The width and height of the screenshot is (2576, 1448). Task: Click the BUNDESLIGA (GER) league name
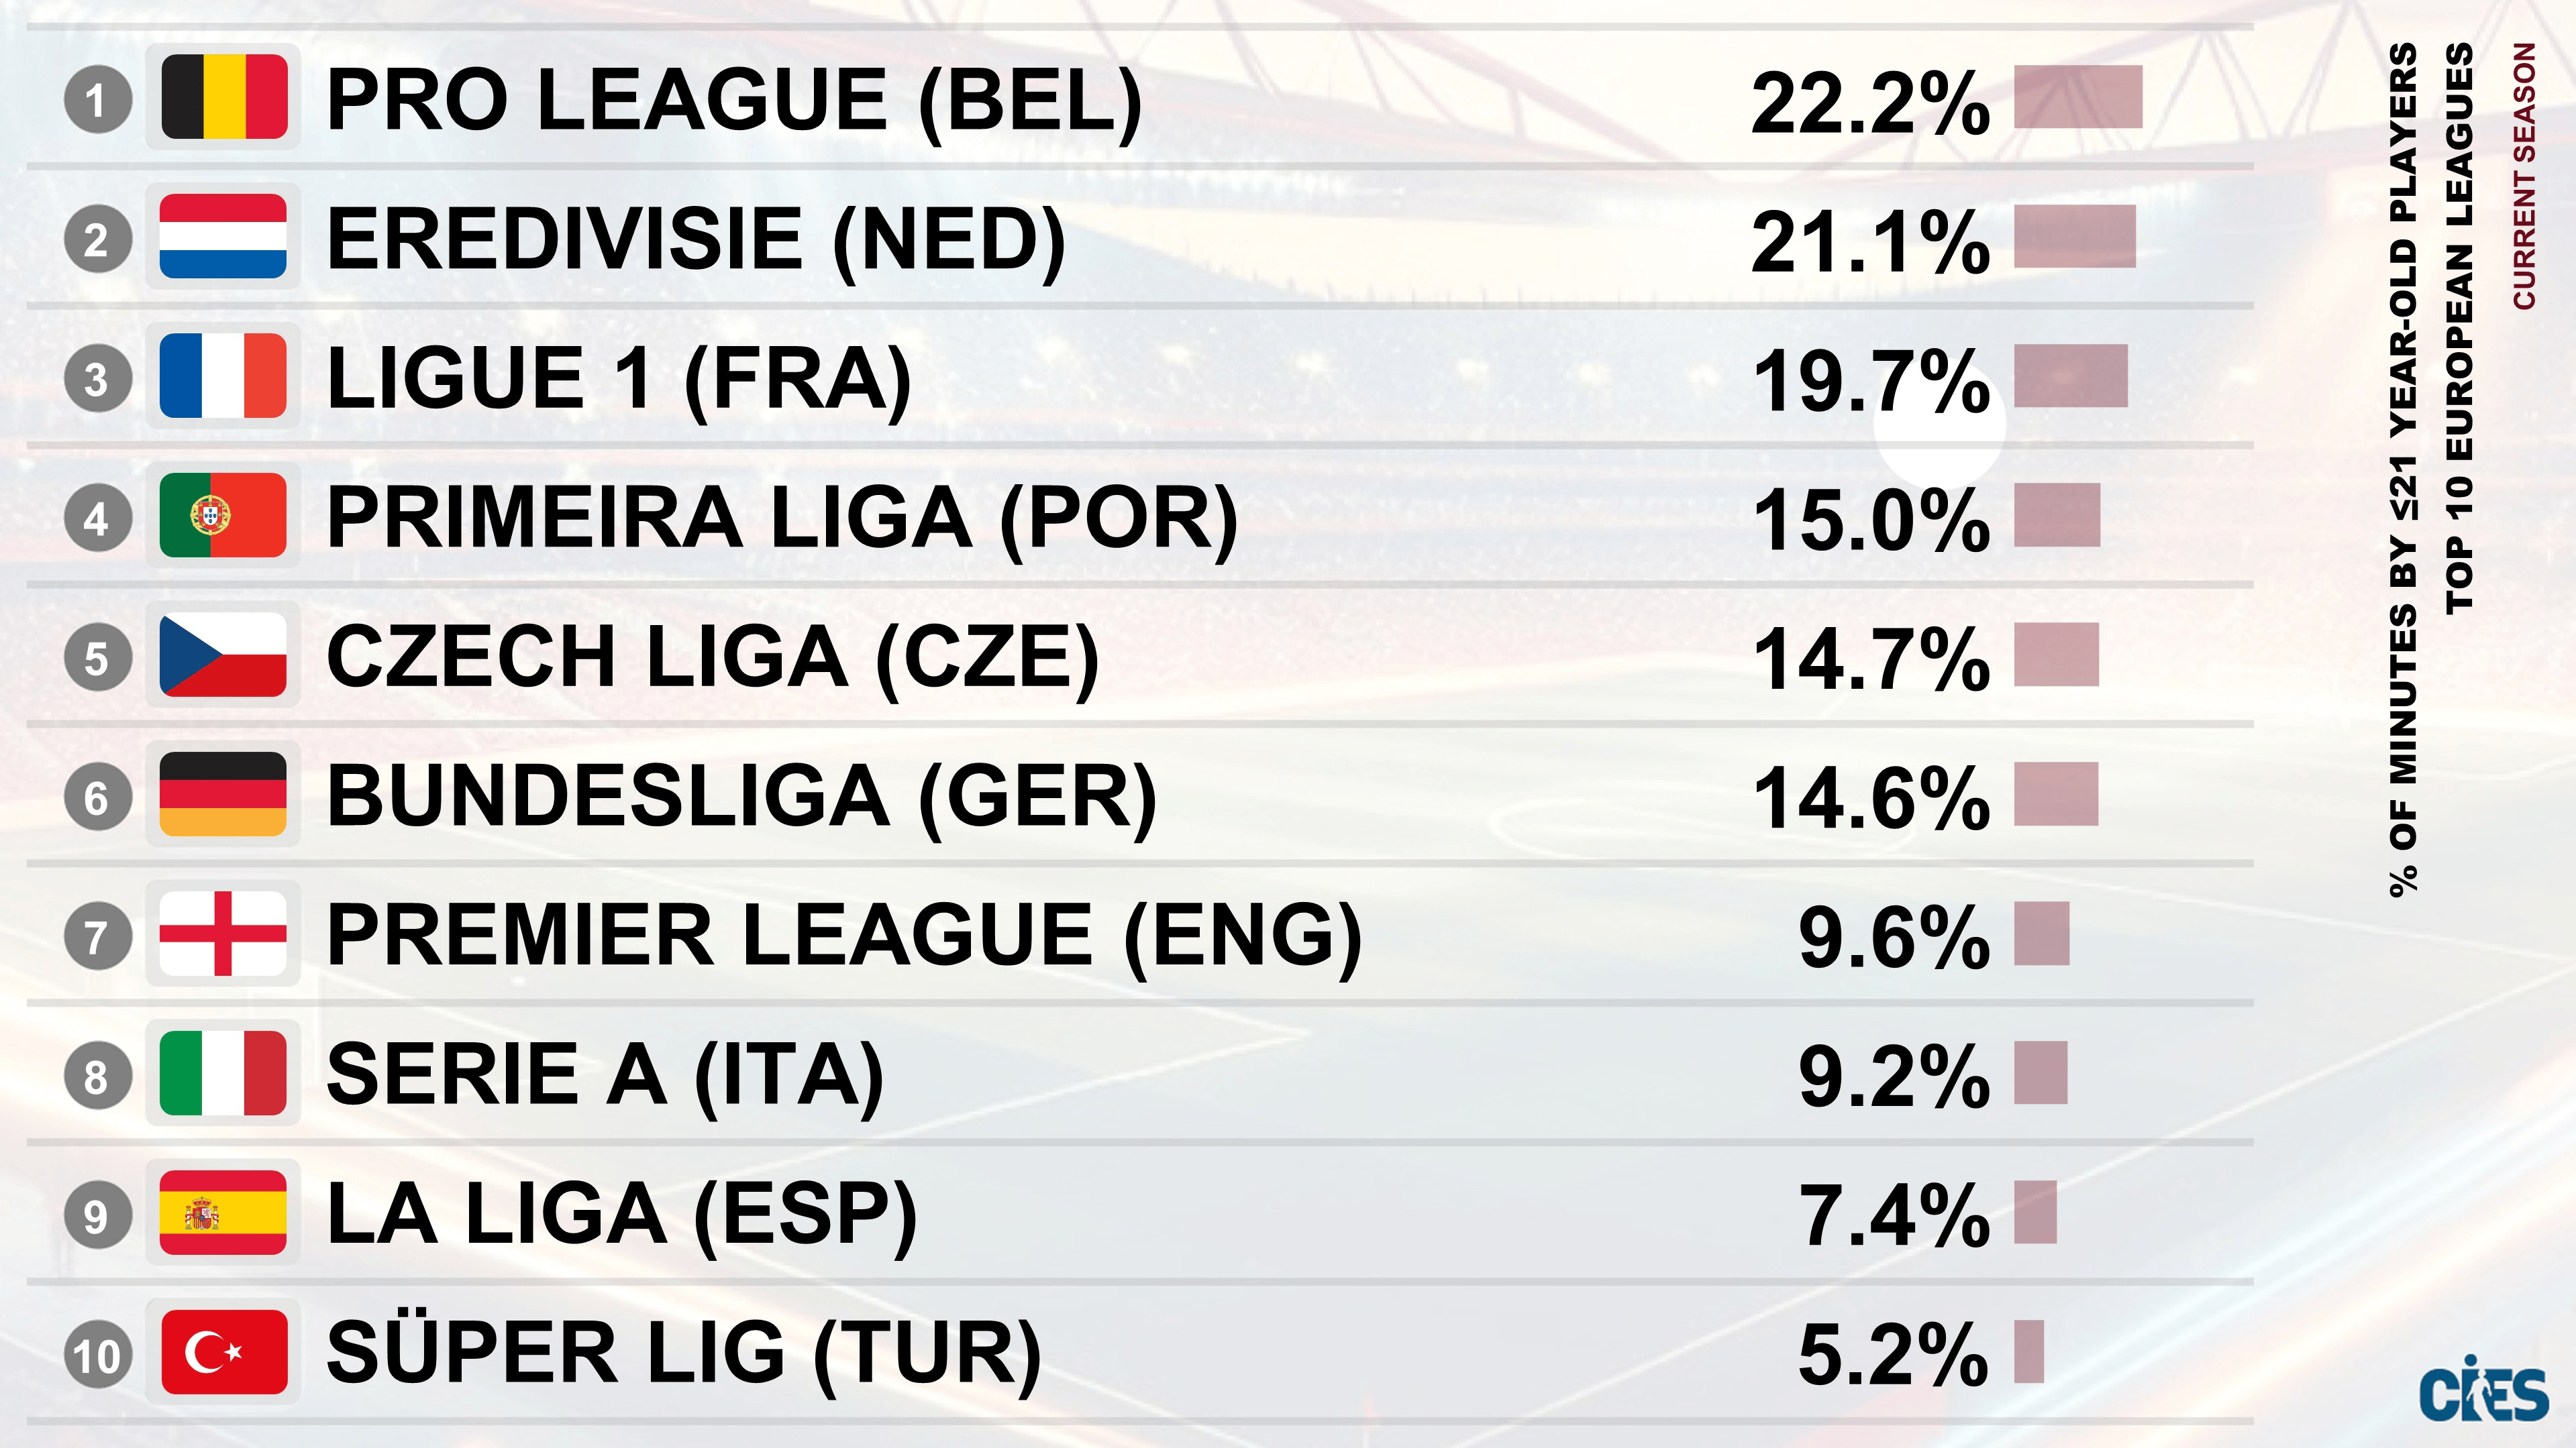pyautogui.click(x=741, y=797)
